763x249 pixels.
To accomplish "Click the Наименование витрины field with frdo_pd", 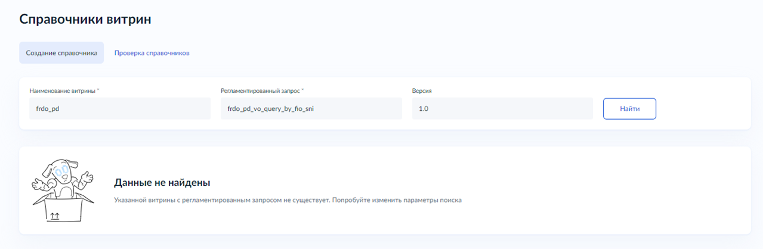I will pyautogui.click(x=120, y=109).
